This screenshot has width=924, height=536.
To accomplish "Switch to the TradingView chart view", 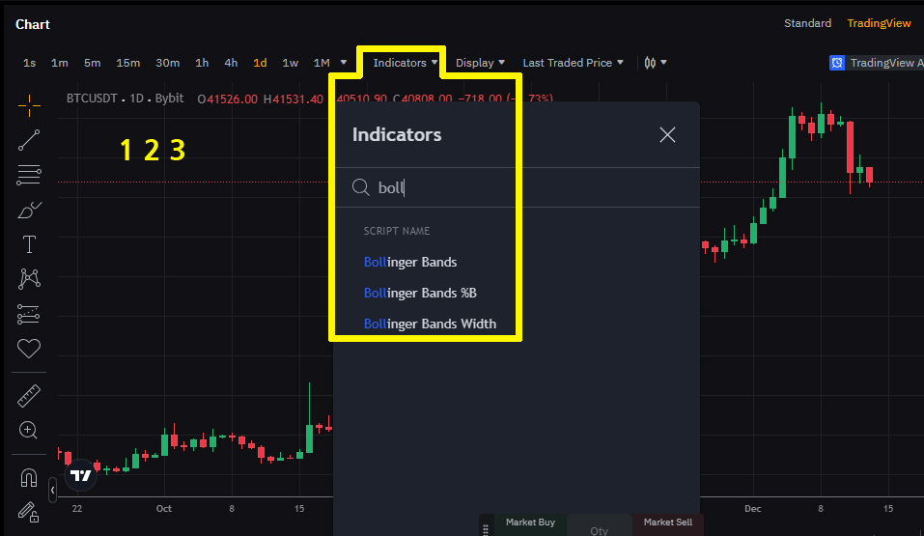I will click(879, 23).
